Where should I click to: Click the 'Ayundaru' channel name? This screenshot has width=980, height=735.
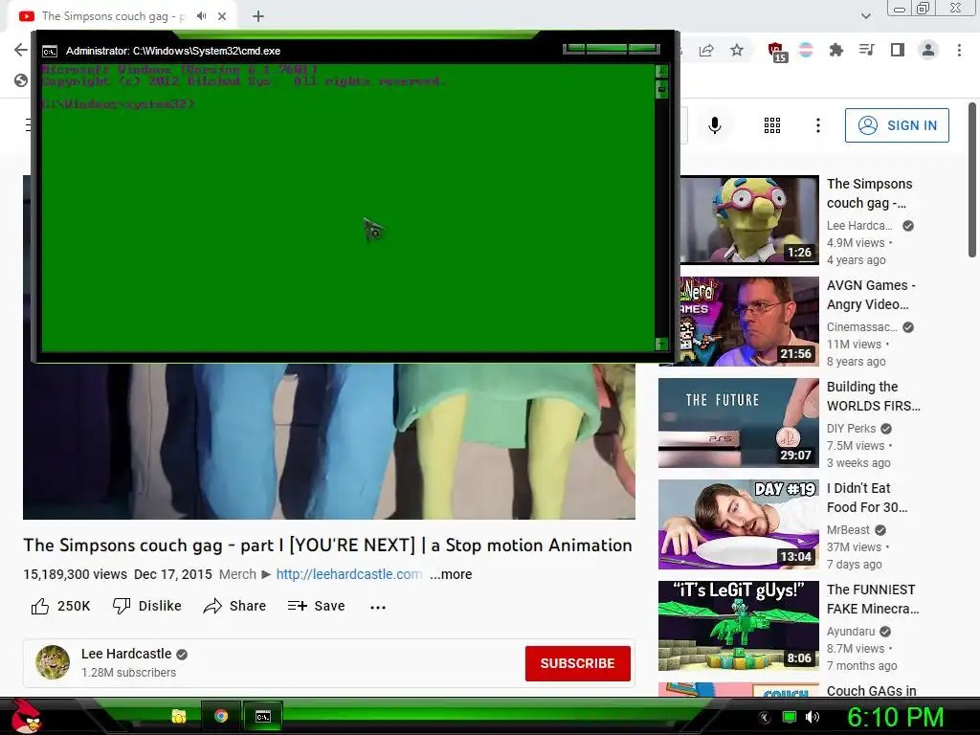851,632
